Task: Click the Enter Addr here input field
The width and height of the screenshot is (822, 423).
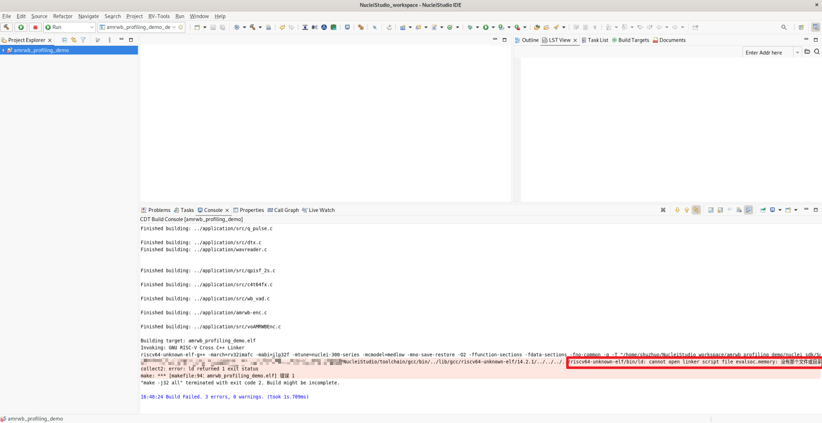Action: coord(767,52)
